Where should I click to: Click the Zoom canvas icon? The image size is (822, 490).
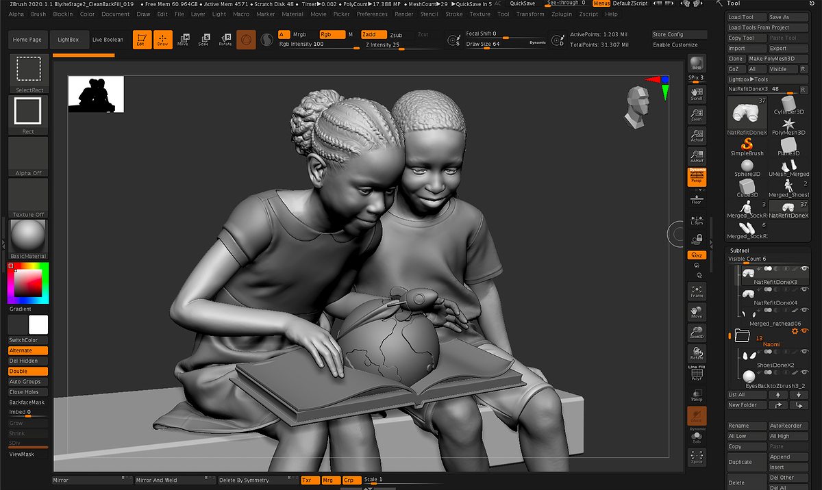(x=697, y=114)
